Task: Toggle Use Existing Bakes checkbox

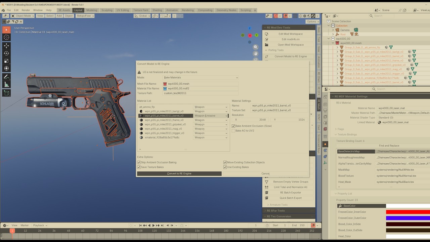Action: point(225,167)
